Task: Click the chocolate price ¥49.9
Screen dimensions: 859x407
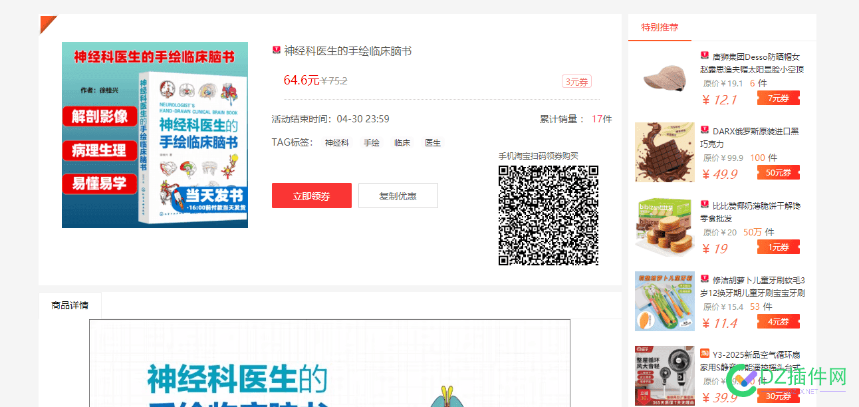Action: point(719,174)
